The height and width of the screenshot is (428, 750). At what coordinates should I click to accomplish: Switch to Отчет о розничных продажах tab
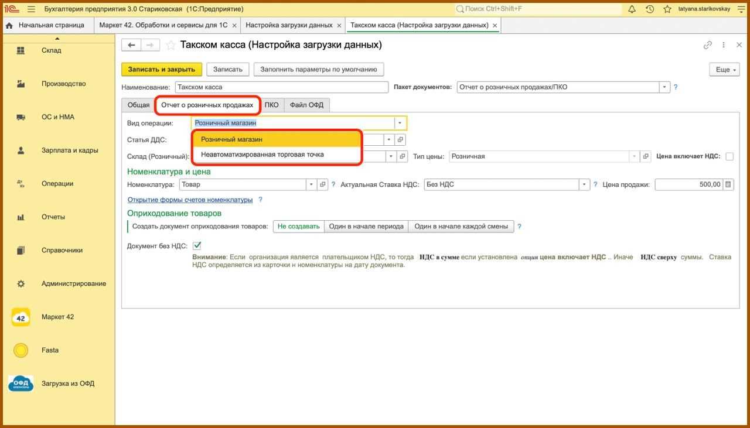click(207, 105)
